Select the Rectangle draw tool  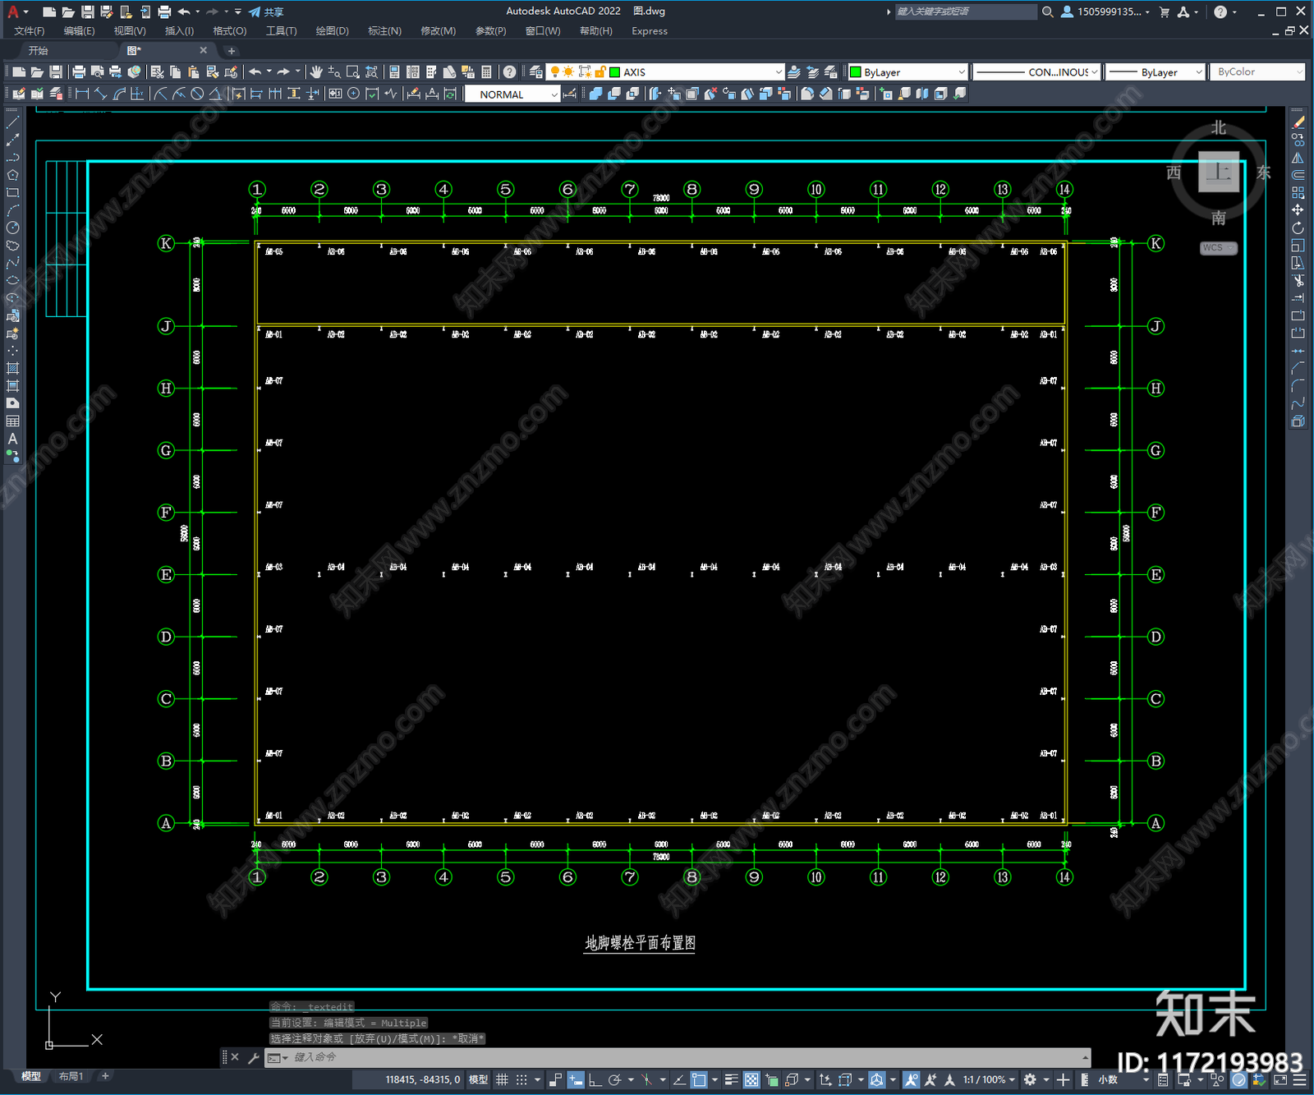point(12,193)
